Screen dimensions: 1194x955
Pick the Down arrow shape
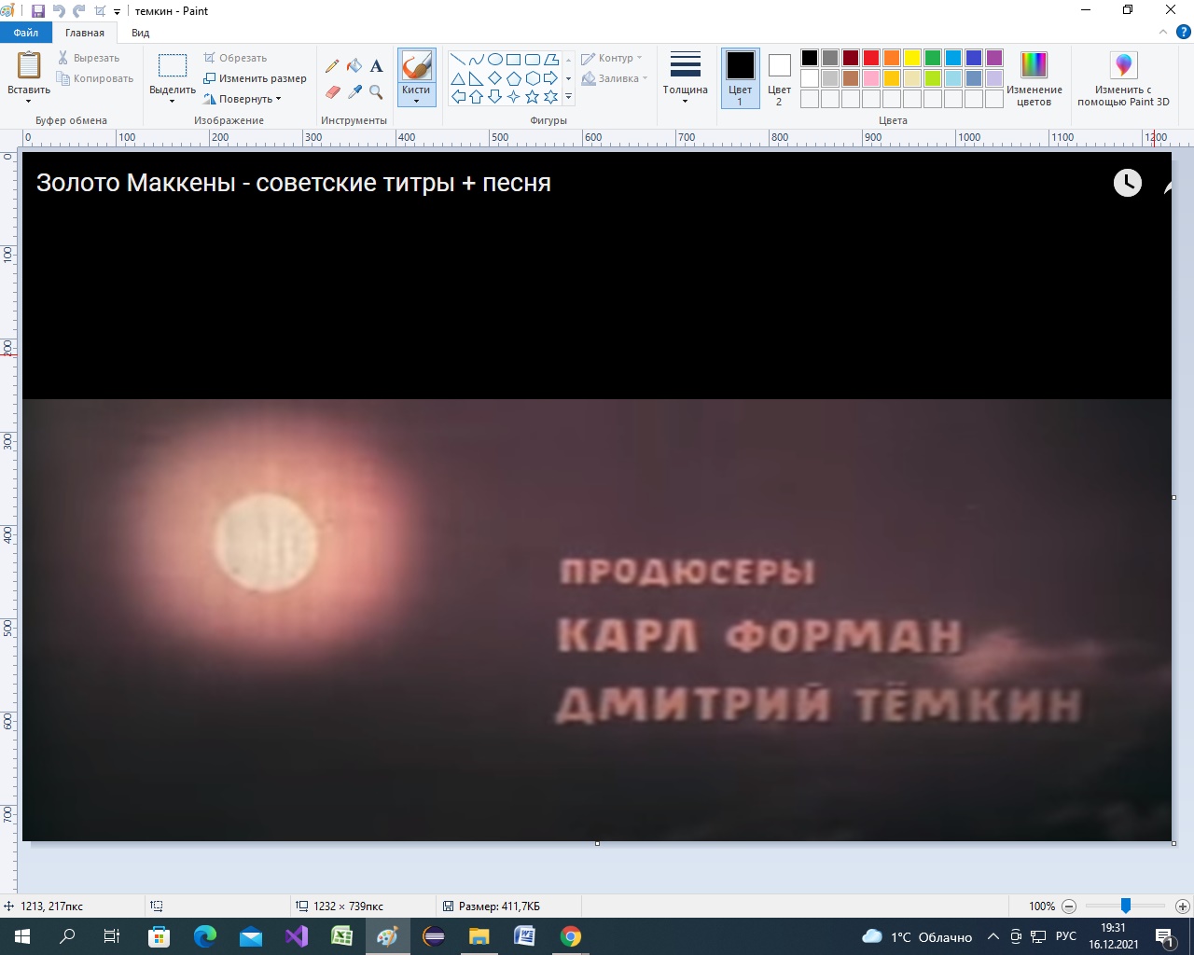click(x=495, y=97)
